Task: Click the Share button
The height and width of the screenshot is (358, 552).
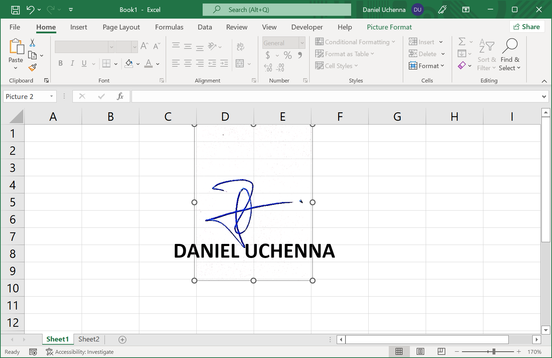Action: coord(527,27)
